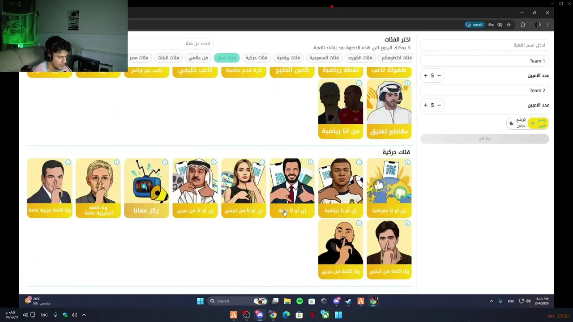Click the Team 1 name field
Image resolution: width=573 pixels, height=322 pixels.
[484, 61]
